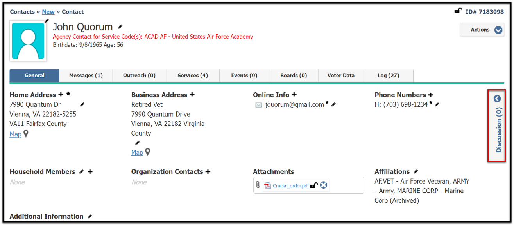Add a Business Address plus icon

point(192,94)
